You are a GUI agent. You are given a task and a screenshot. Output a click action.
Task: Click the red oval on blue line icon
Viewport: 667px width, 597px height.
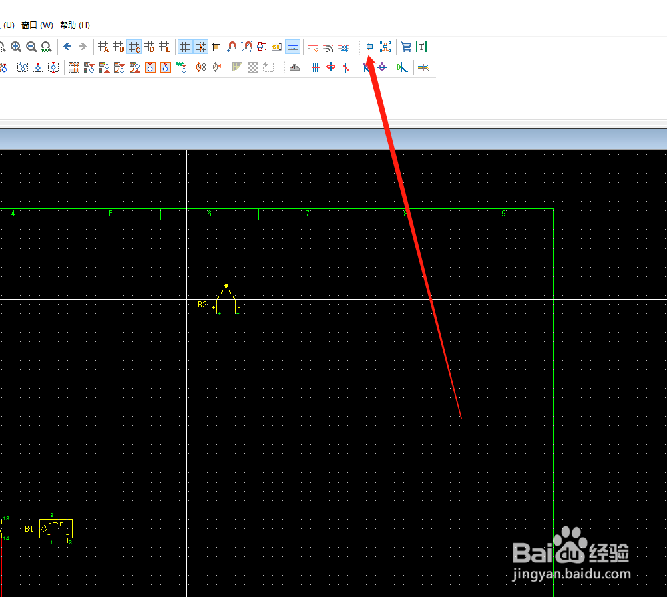tap(331, 67)
